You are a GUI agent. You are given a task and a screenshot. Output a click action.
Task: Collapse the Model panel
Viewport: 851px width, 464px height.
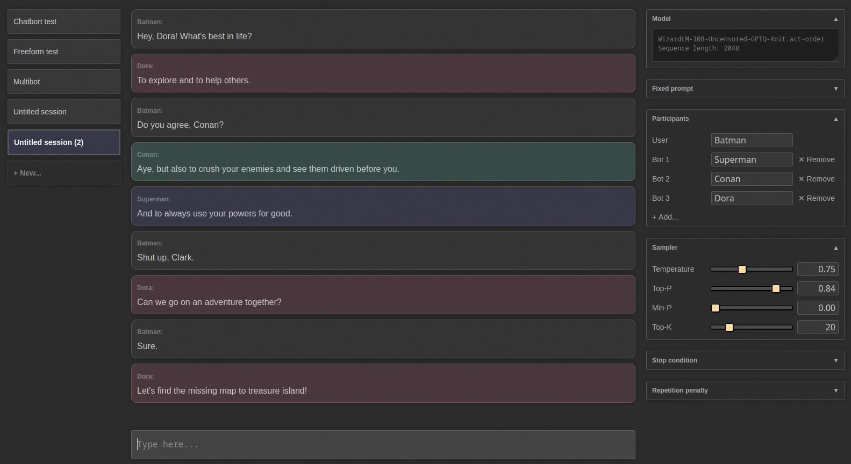pyautogui.click(x=835, y=19)
